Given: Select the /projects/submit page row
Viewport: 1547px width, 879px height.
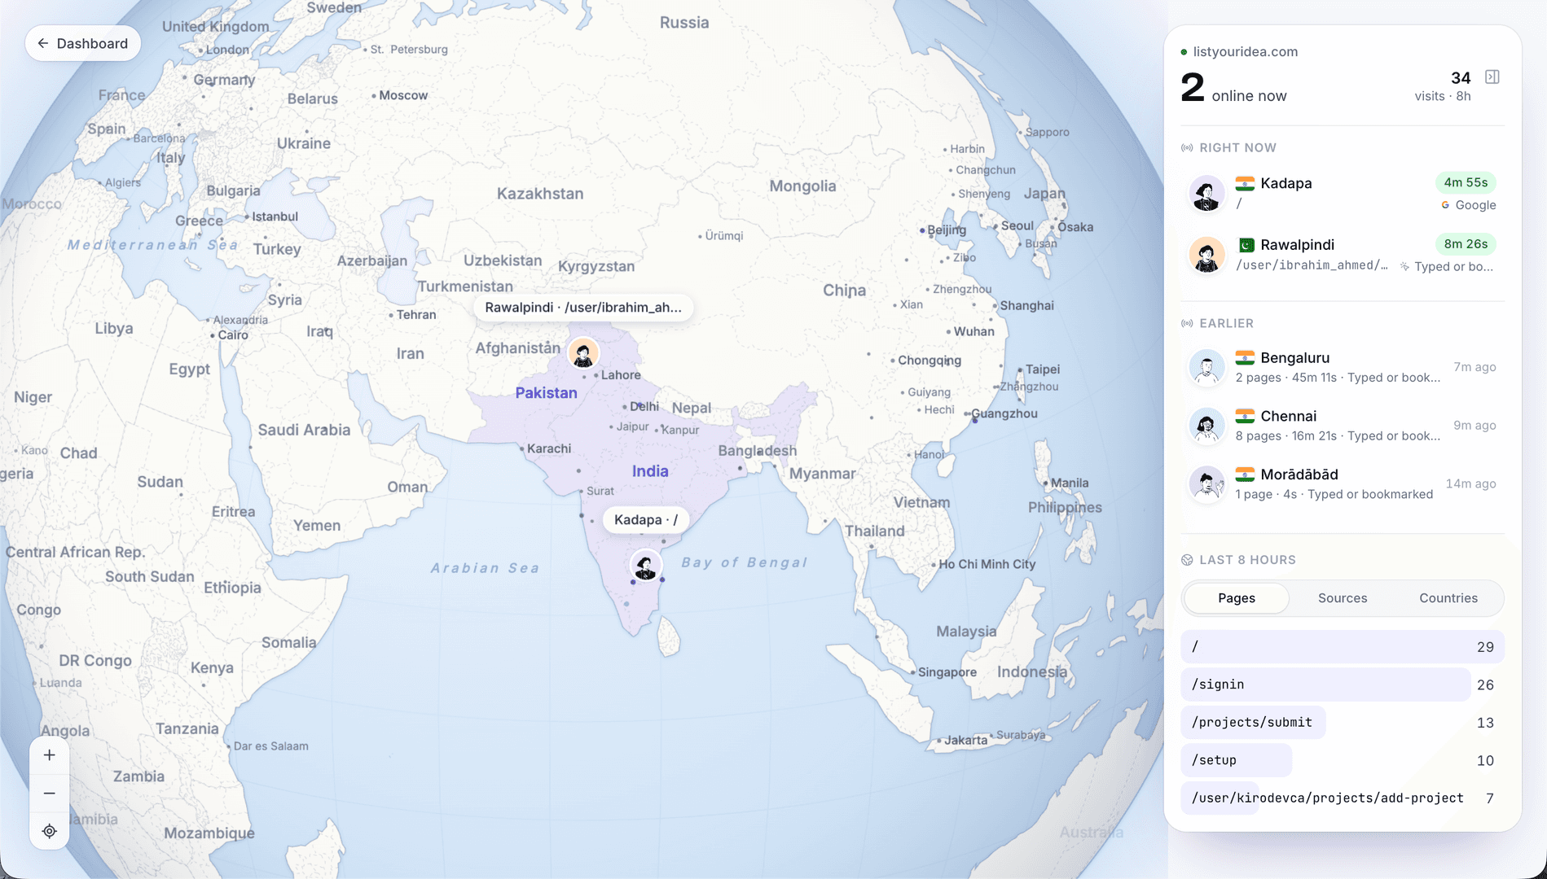Looking at the screenshot, I should (x=1343, y=723).
